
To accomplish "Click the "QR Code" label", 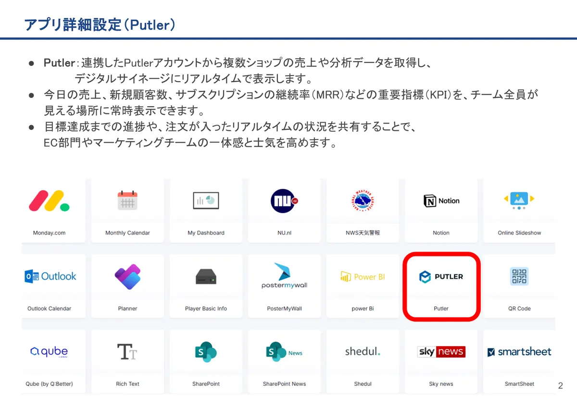I will (x=519, y=309).
